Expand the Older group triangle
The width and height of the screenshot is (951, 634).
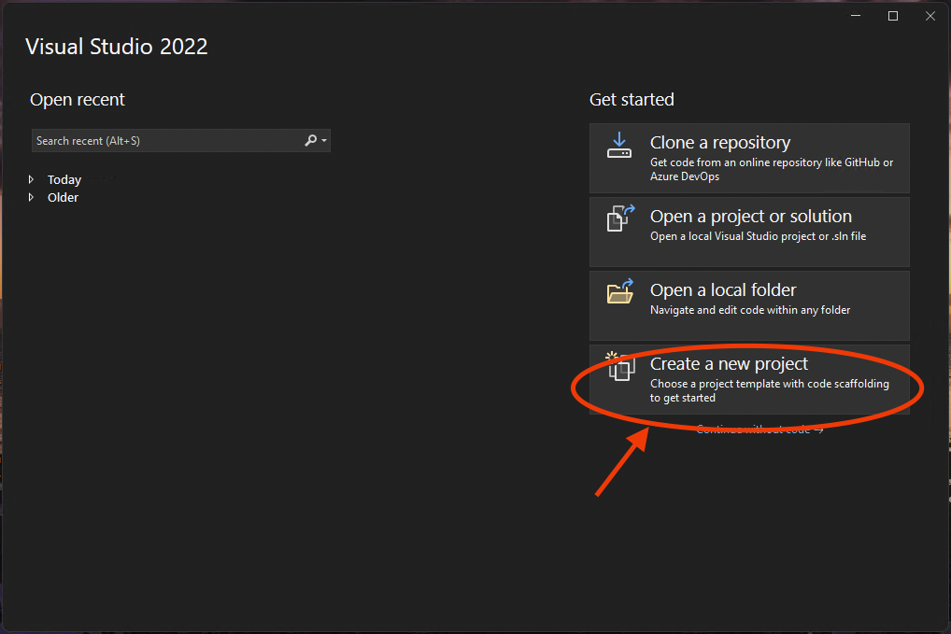coord(31,197)
